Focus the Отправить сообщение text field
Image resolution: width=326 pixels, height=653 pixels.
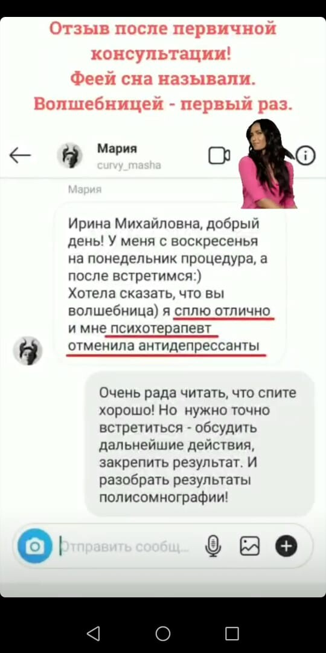(x=129, y=546)
